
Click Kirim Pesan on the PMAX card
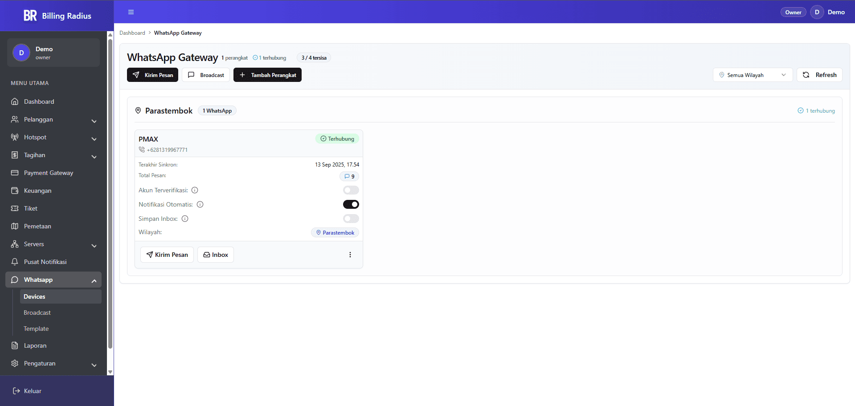167,255
